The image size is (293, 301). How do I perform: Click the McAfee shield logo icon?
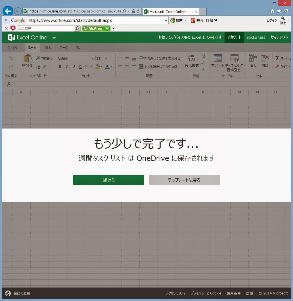point(13,28)
